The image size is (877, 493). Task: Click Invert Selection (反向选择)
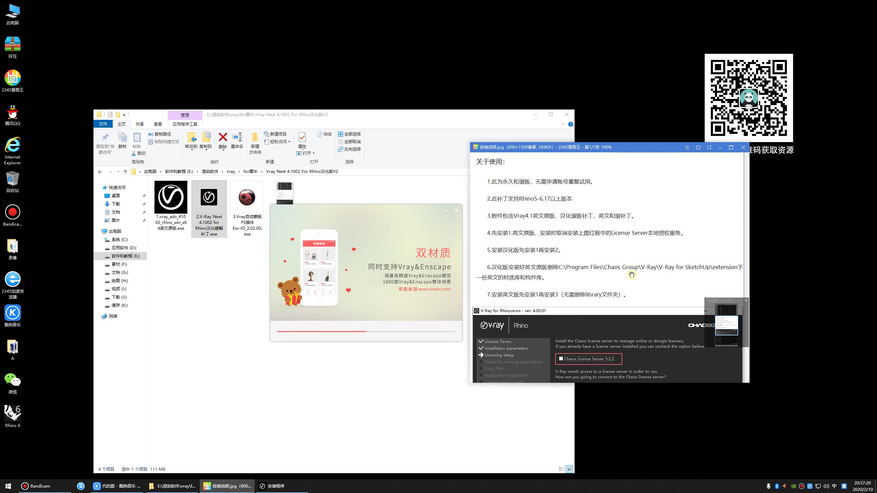coord(349,149)
